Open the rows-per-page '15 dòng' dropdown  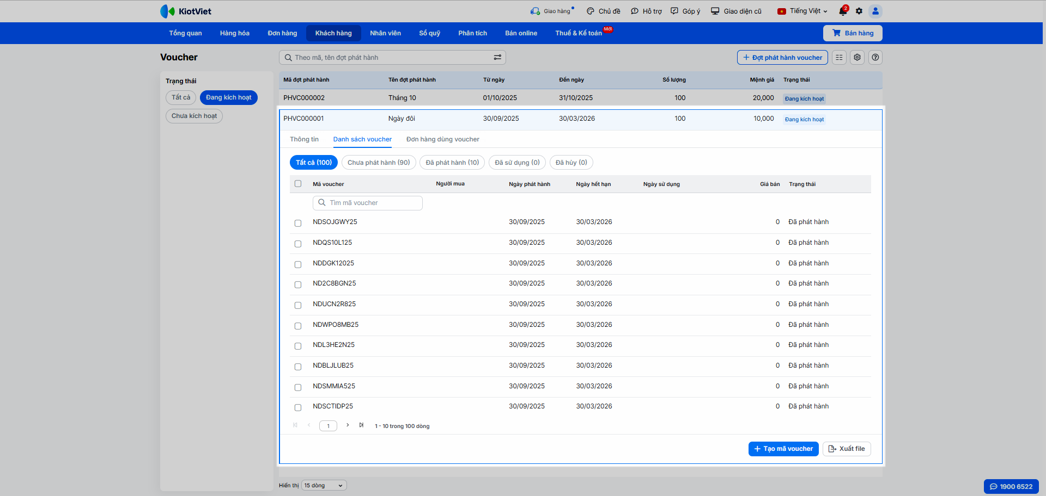pos(324,486)
